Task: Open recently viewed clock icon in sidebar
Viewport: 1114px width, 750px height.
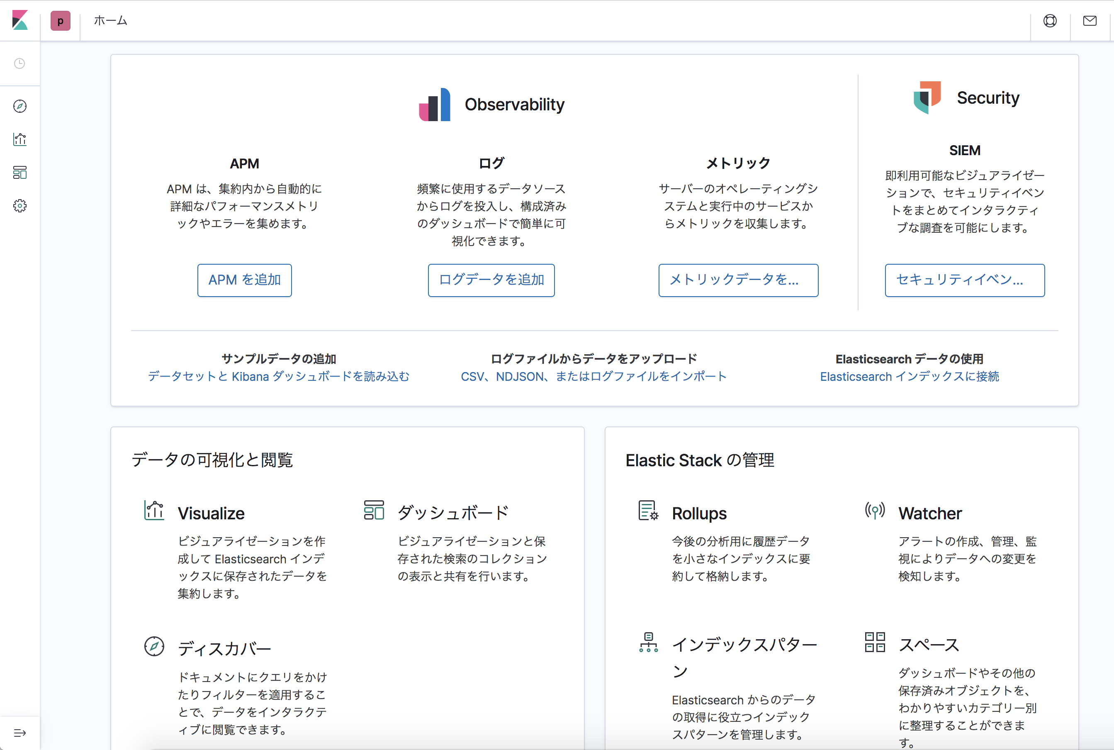Action: [x=19, y=63]
